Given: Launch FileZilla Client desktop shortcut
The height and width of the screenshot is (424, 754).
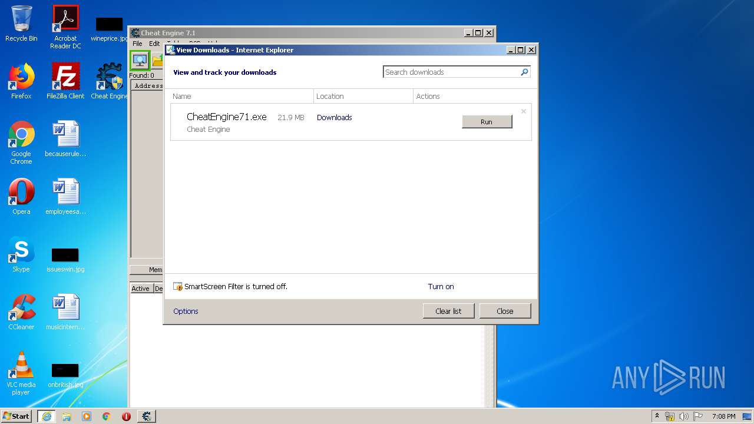Looking at the screenshot, I should (65, 81).
